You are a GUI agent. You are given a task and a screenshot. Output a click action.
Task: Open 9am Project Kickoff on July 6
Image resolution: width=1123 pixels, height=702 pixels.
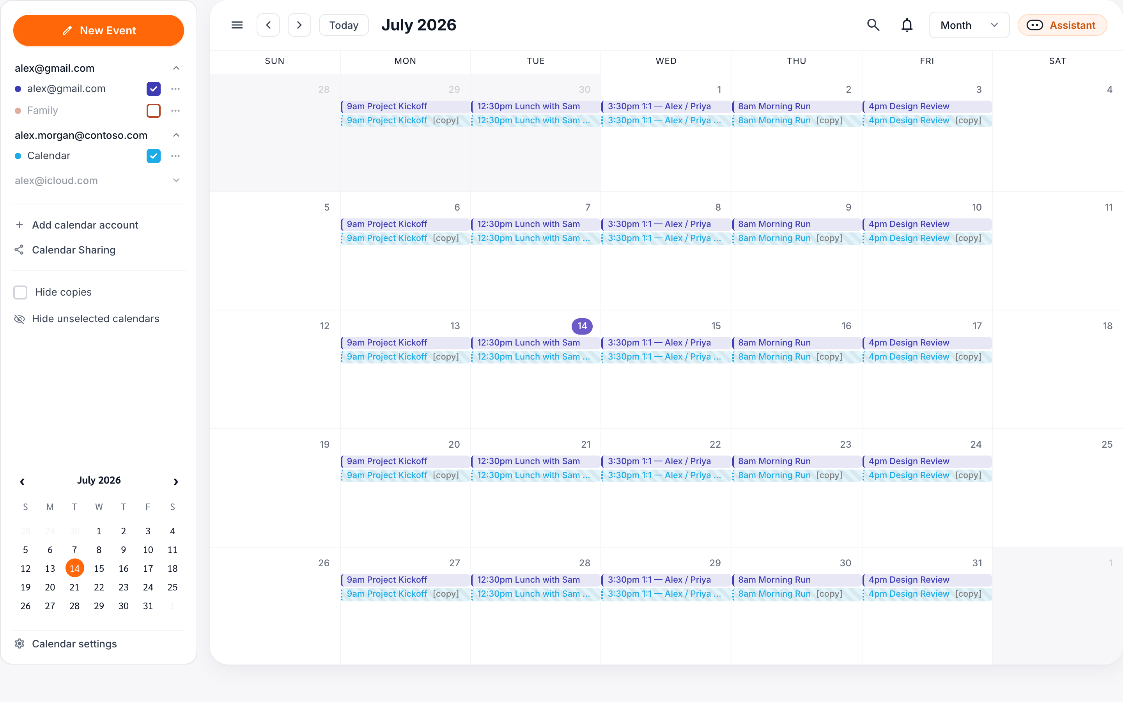tap(405, 224)
